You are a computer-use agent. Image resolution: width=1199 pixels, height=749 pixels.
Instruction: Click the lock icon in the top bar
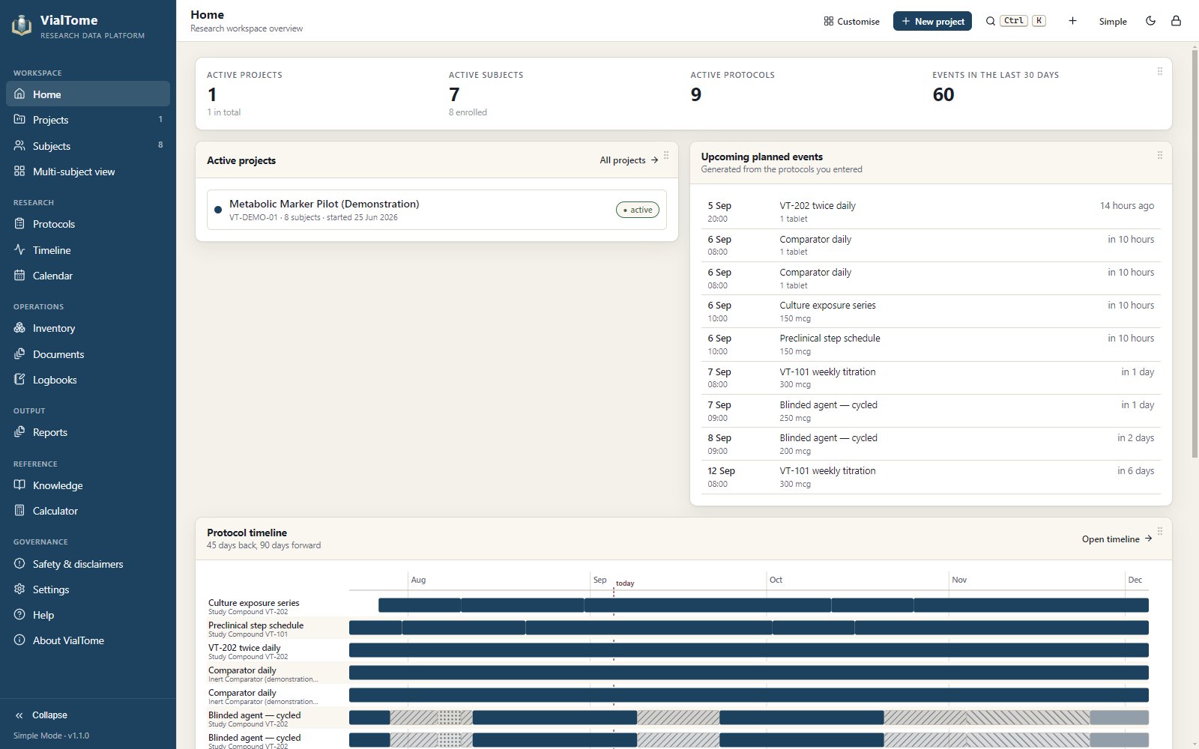click(x=1176, y=21)
